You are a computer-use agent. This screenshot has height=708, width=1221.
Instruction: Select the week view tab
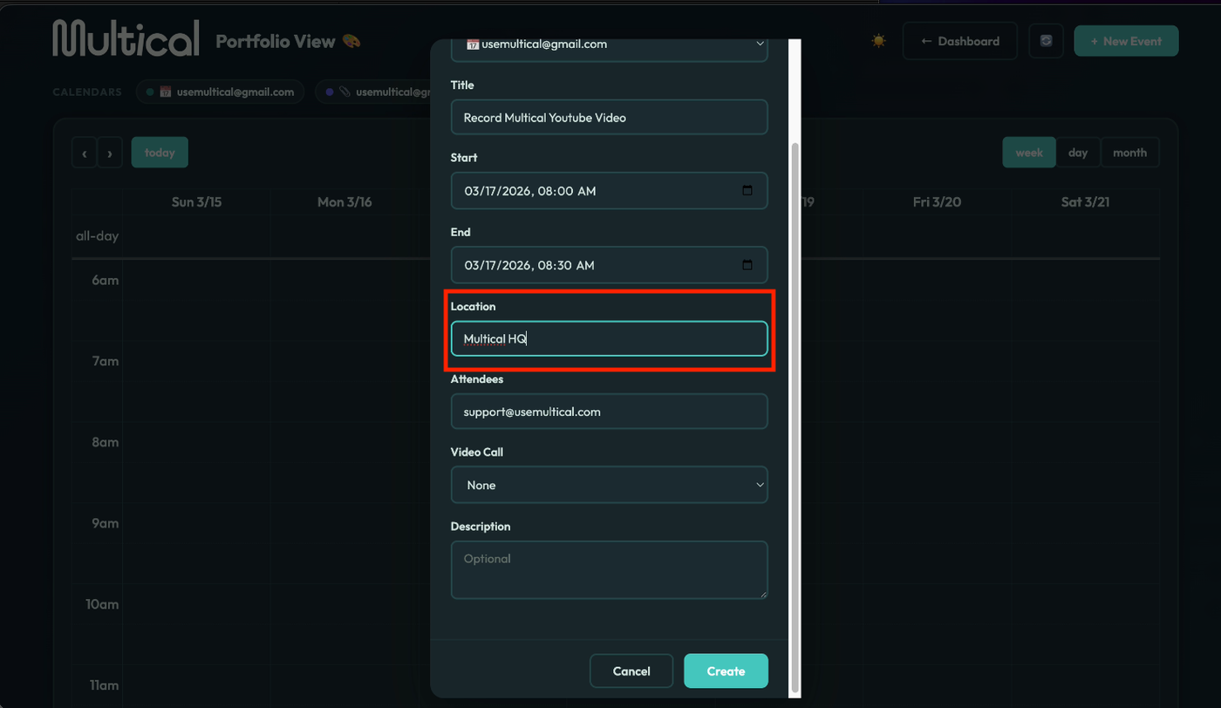(x=1029, y=153)
